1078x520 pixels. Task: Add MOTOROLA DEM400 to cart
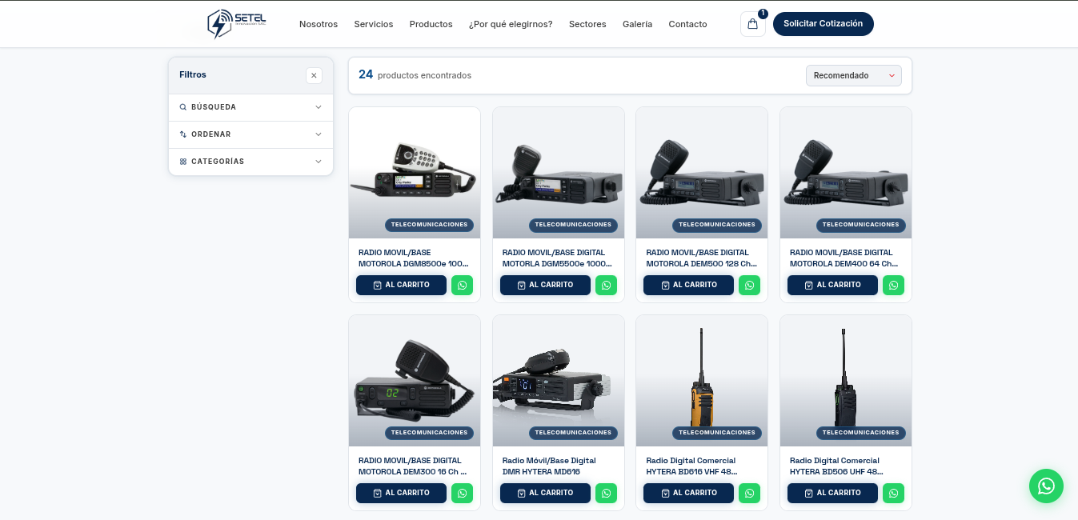[832, 285]
